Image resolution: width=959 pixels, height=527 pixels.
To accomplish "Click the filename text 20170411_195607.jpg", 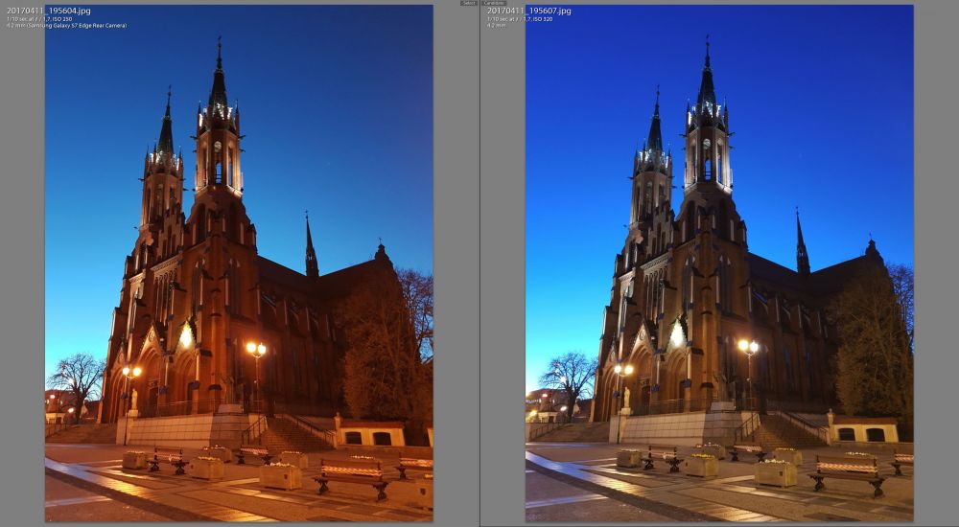I will click(529, 11).
